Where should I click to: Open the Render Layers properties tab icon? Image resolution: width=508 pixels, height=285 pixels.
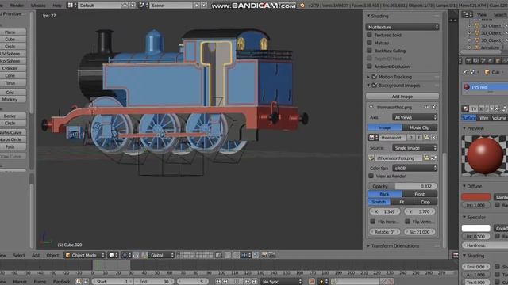click(475, 61)
